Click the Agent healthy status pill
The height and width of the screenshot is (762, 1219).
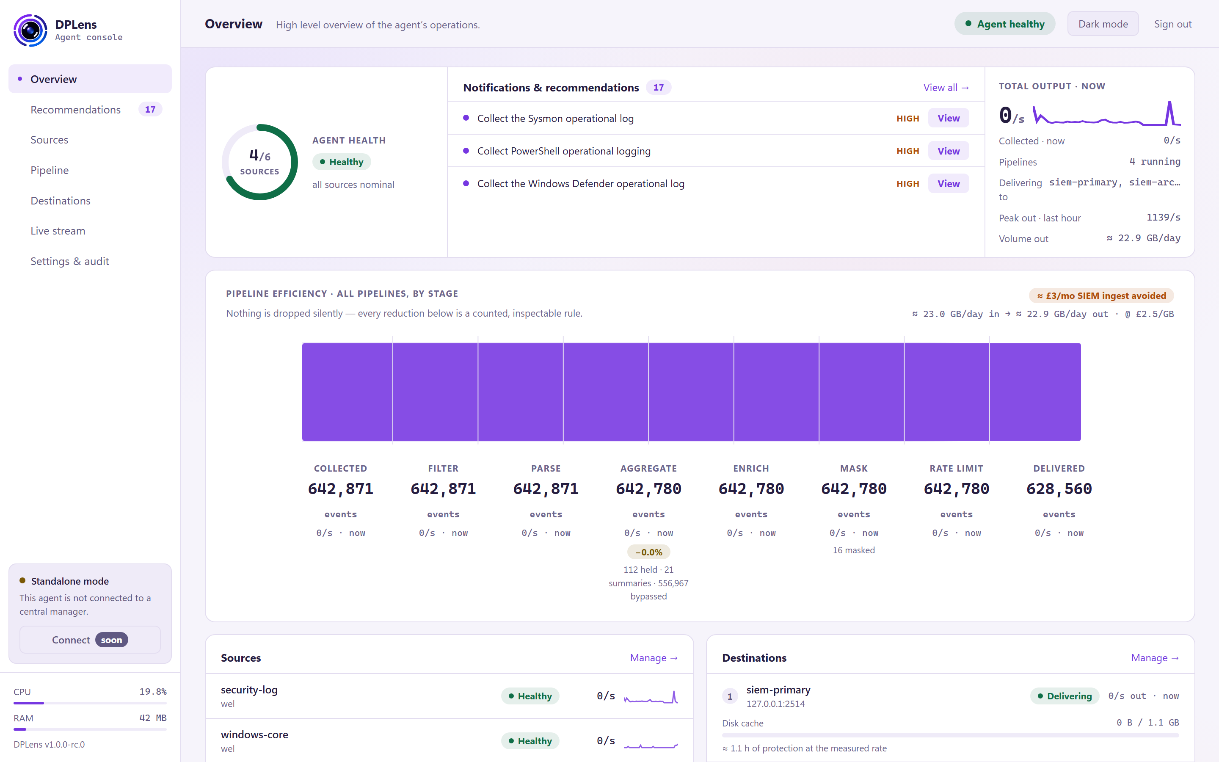[x=1004, y=24]
